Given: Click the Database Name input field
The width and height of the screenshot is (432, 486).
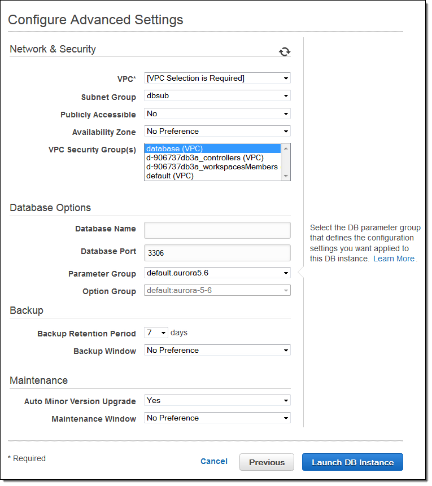Looking at the screenshot, I should click(217, 230).
